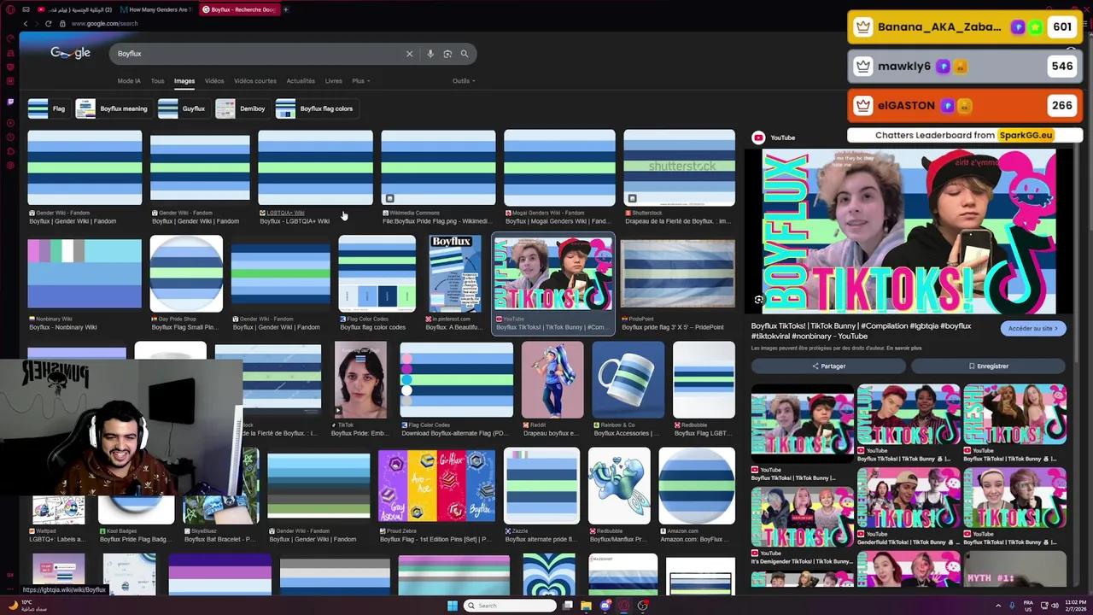Select the Images tab
Image resolution: width=1093 pixels, height=615 pixels.
click(x=184, y=81)
